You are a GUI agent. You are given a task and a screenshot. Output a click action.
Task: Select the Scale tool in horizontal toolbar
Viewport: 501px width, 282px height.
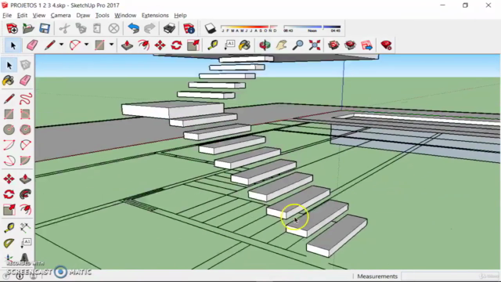pos(193,45)
